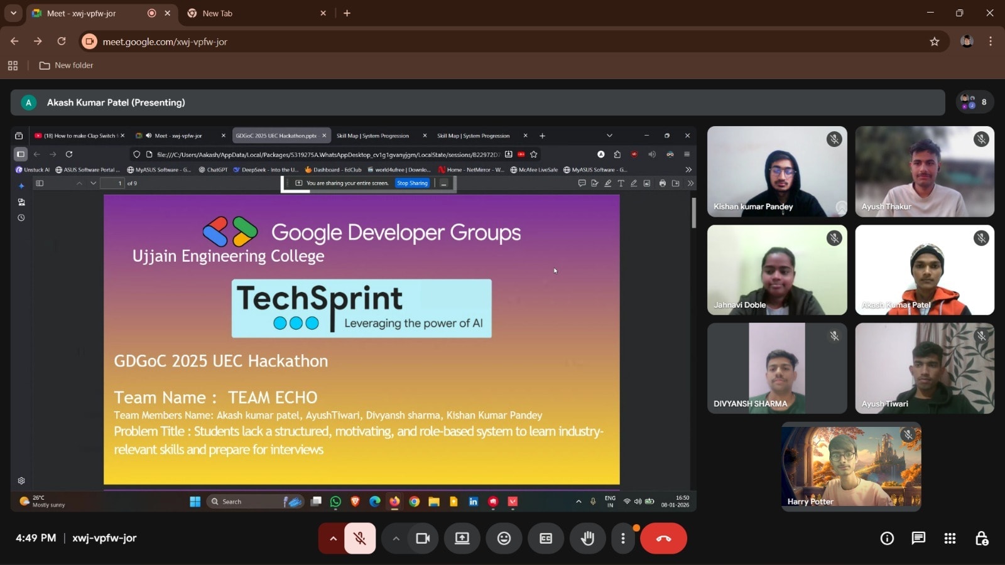The image size is (1005, 565).
Task: Open the in-call chat panel in Meet
Action: [918, 538]
